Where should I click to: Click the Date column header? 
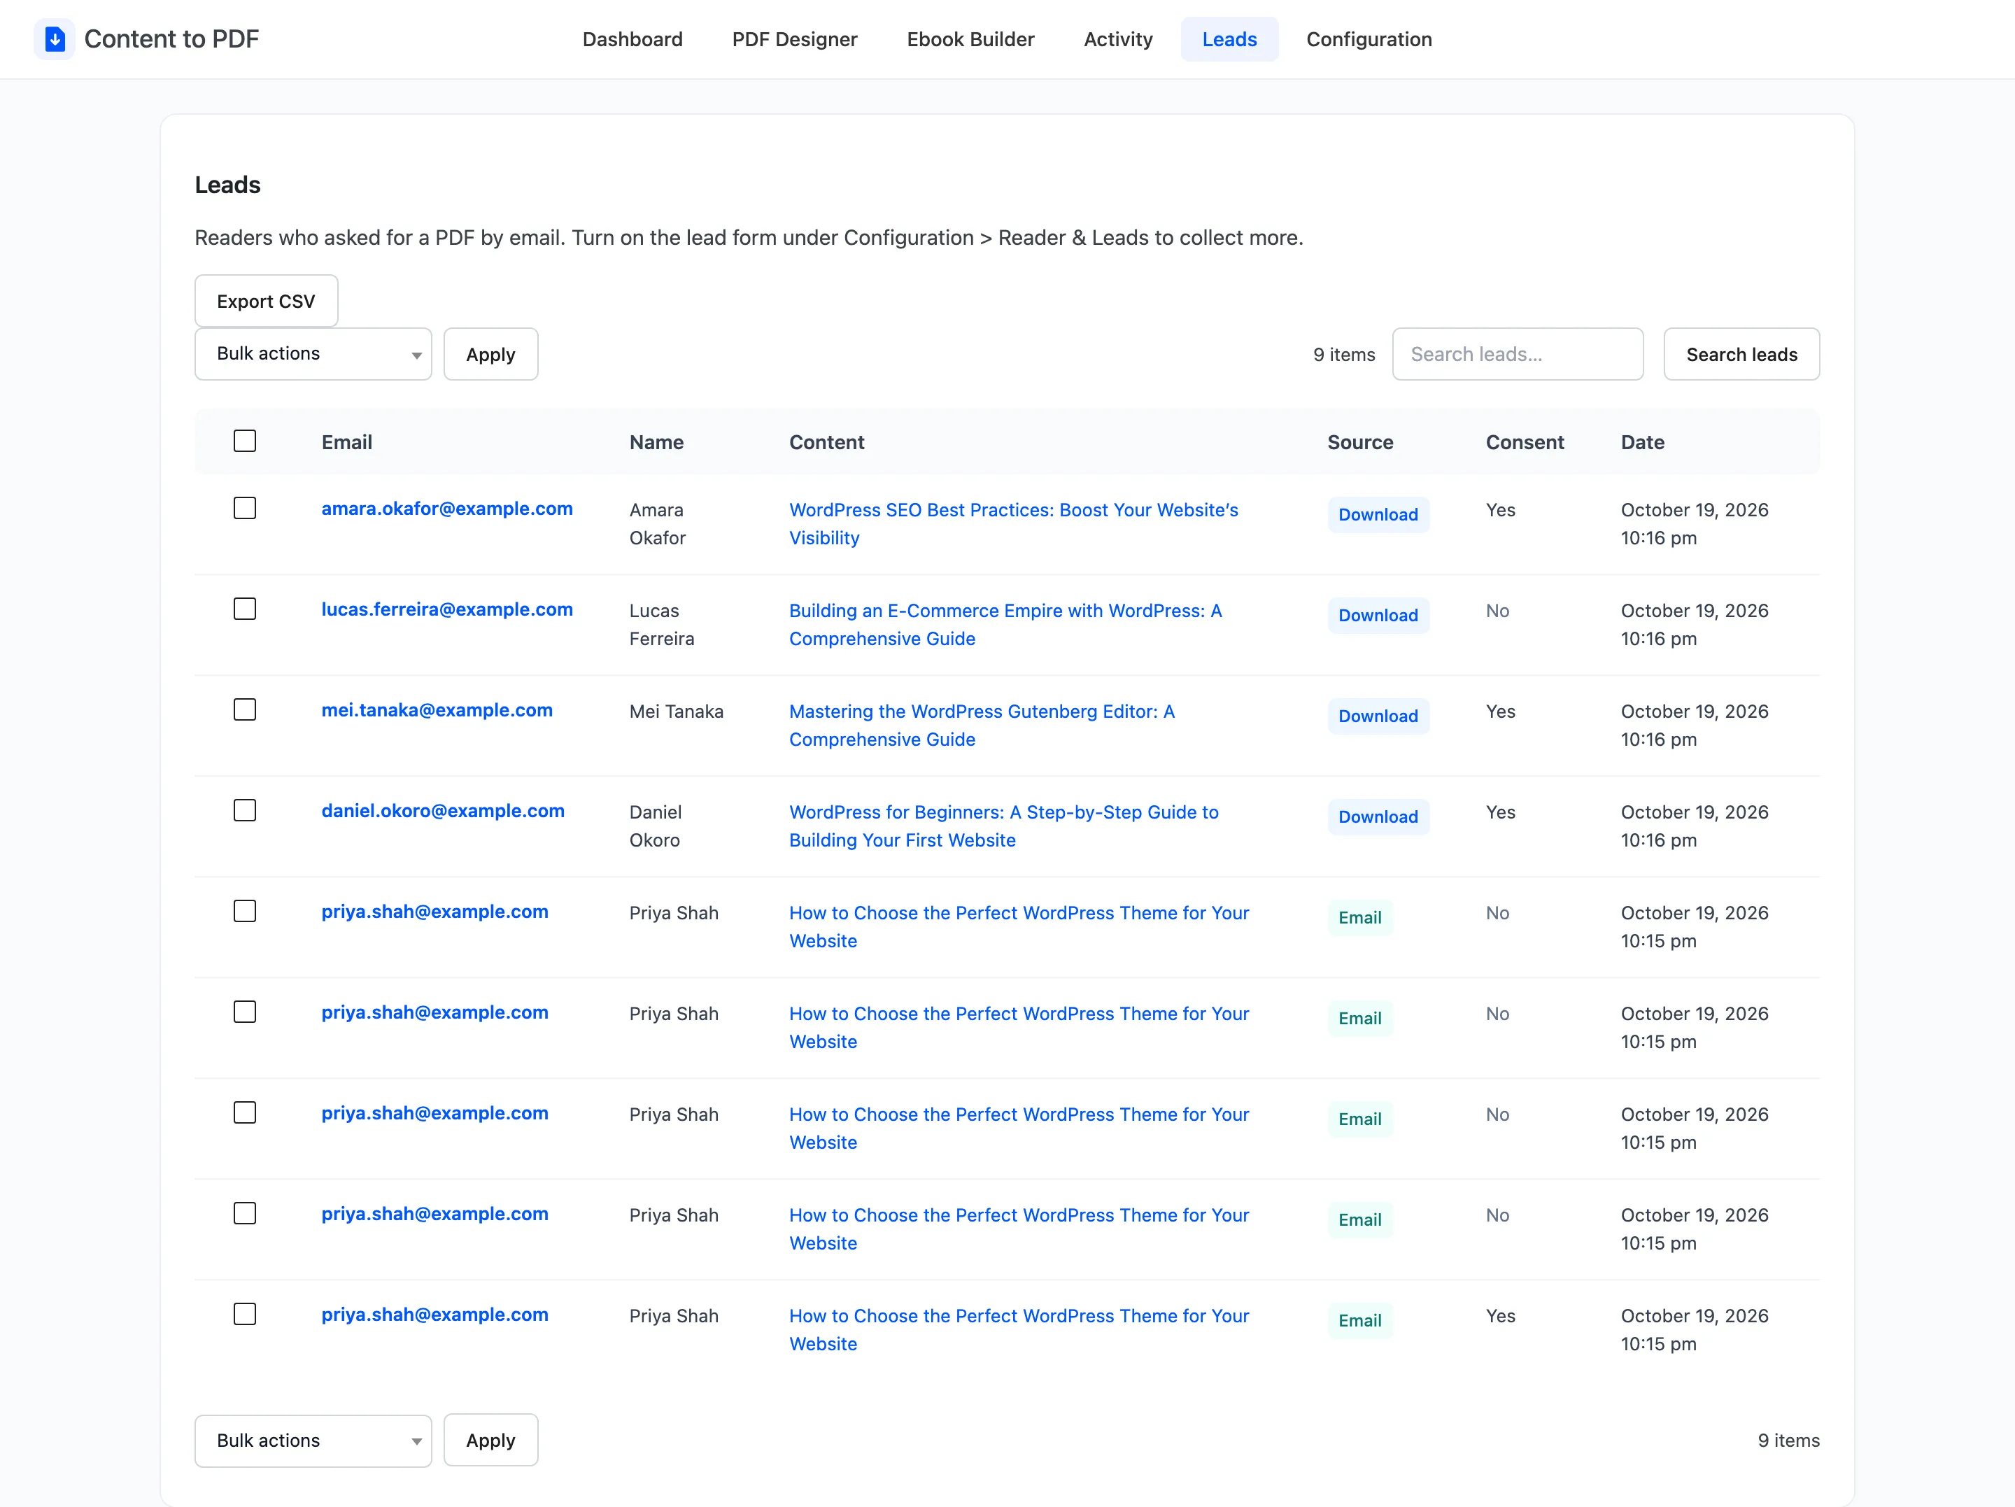[1641, 442]
